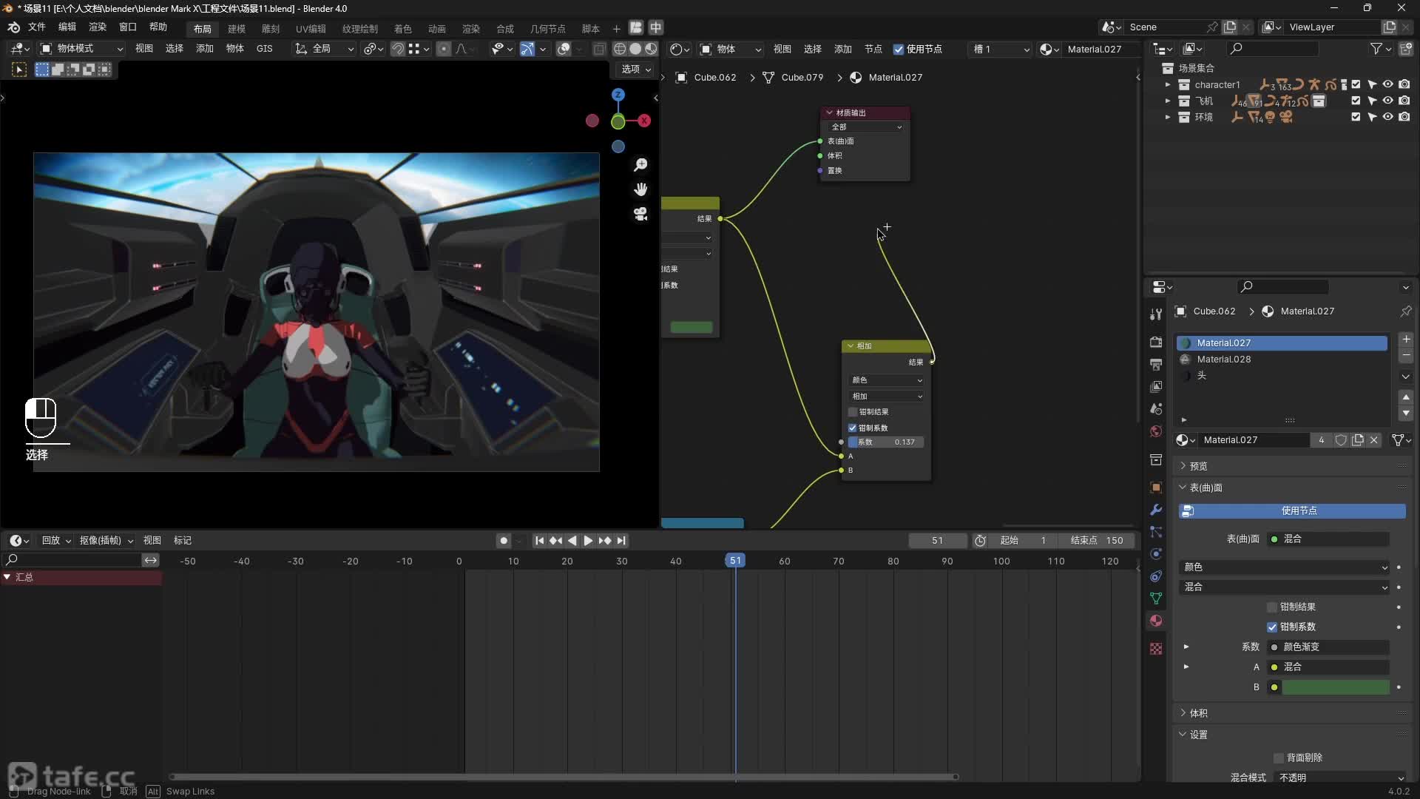This screenshot has width=1420, height=799.
Task: Open the Modifiers properties tab
Action: coord(1156,510)
